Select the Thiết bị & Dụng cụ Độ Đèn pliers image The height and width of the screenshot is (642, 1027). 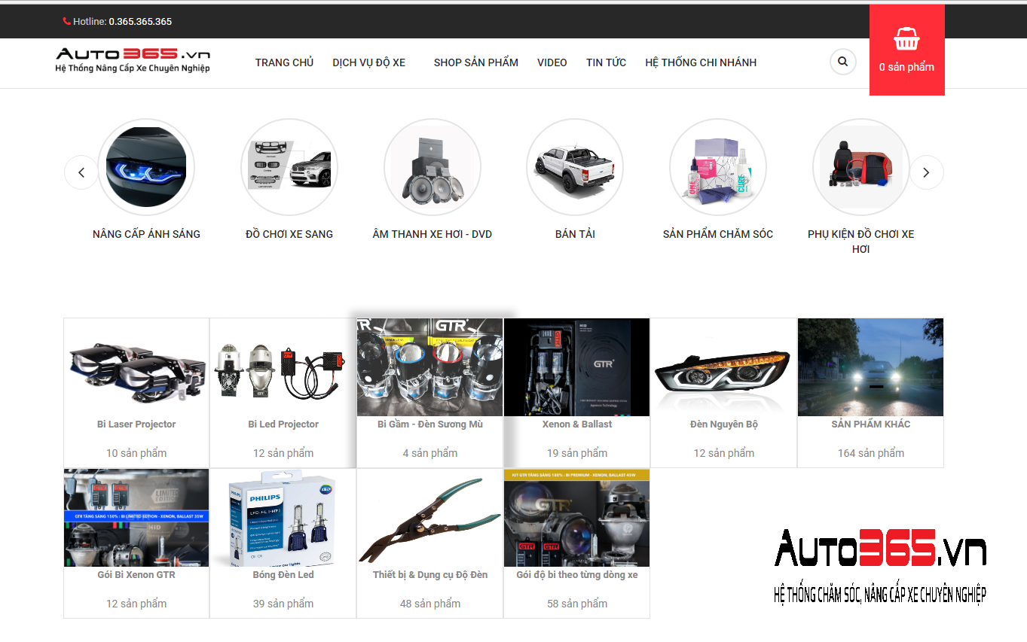coord(429,518)
